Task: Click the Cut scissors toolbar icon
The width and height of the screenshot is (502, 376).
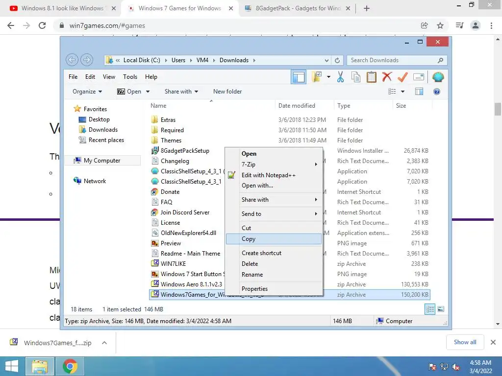Action: (340, 77)
